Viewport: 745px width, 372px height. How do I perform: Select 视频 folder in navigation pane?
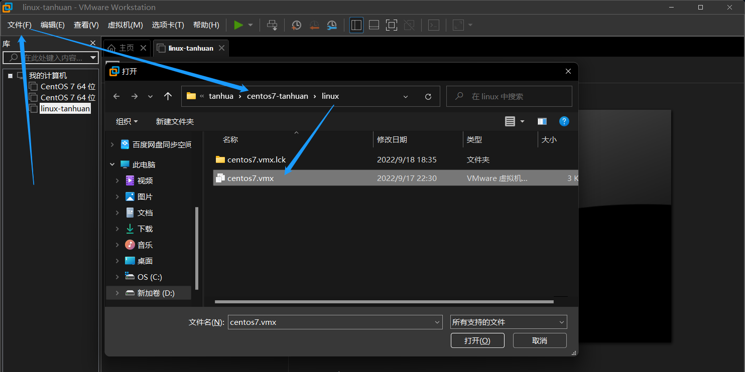[145, 180]
